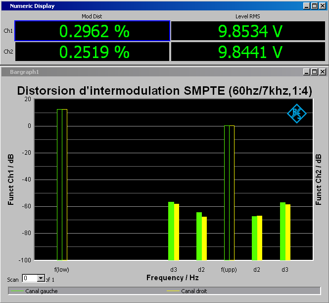Minimize the Bargraph1 window
This screenshot has height=303, width=329.
point(307,72)
